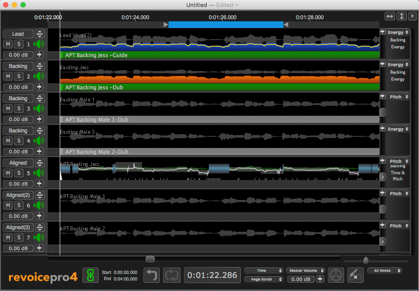Click the eraser icon in the bottom bar
The width and height of the screenshot is (419, 291).
coord(355,275)
